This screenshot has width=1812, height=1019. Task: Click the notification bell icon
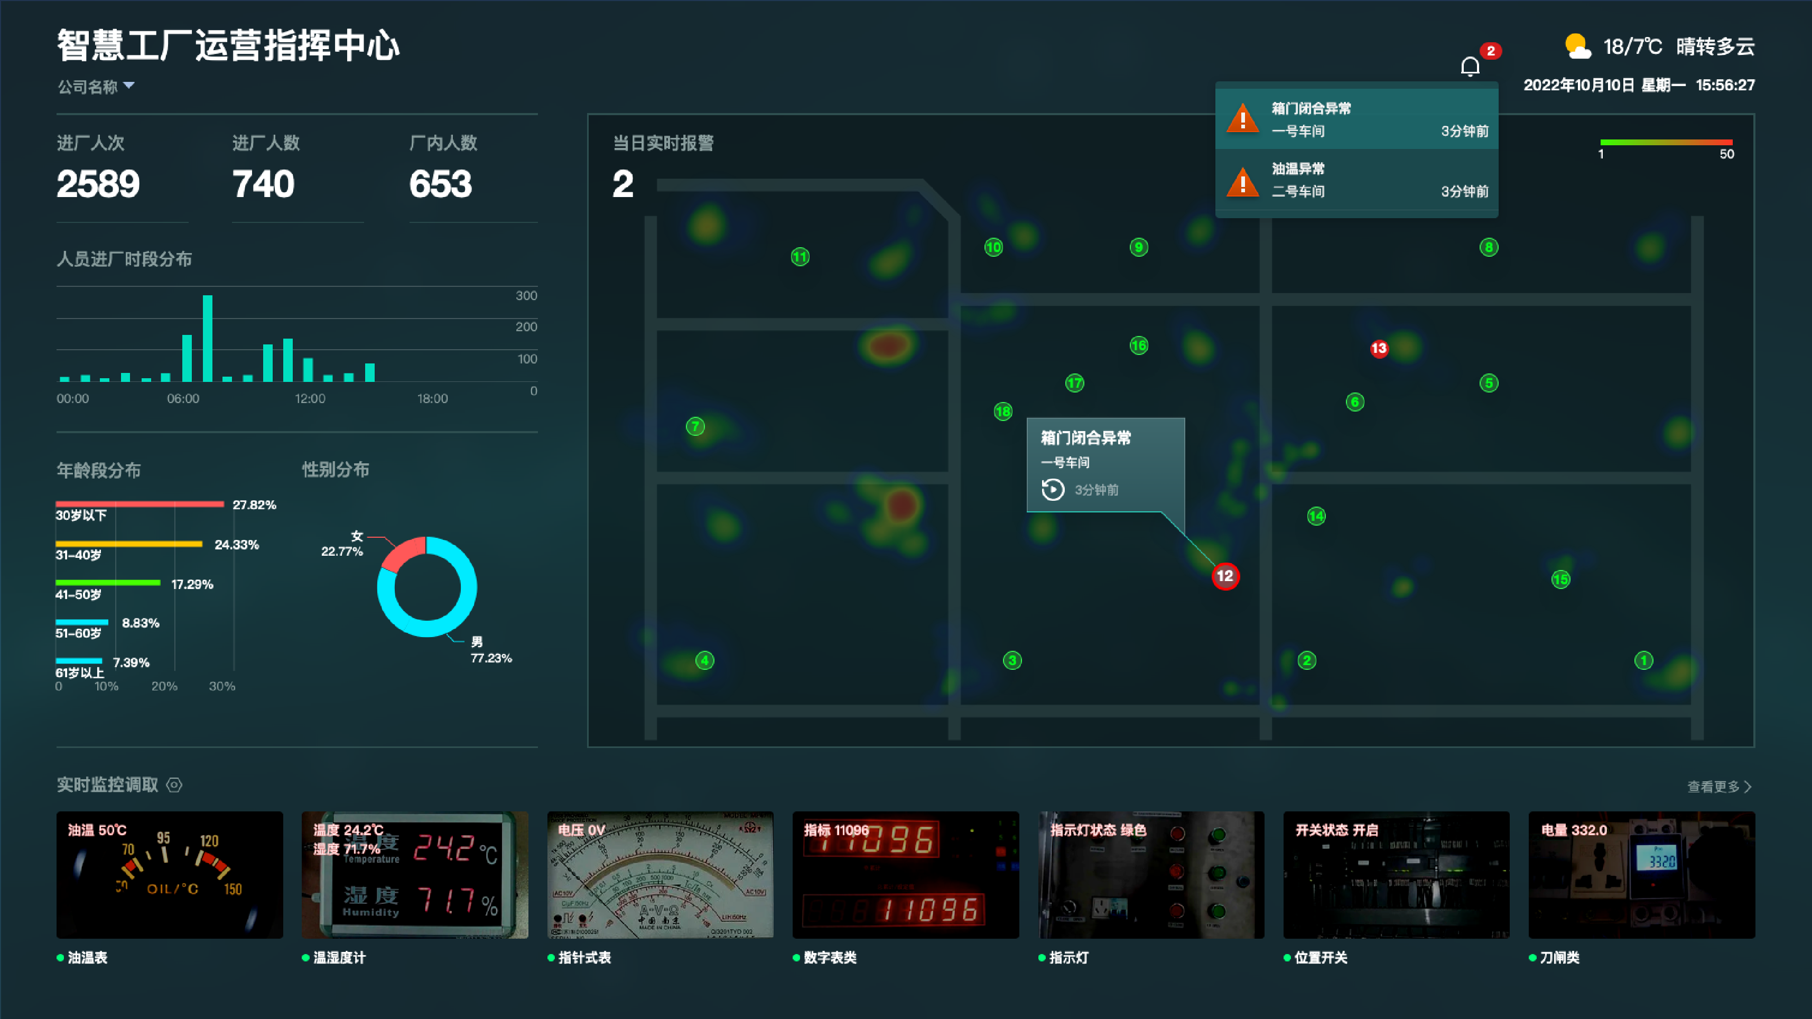click(x=1470, y=67)
